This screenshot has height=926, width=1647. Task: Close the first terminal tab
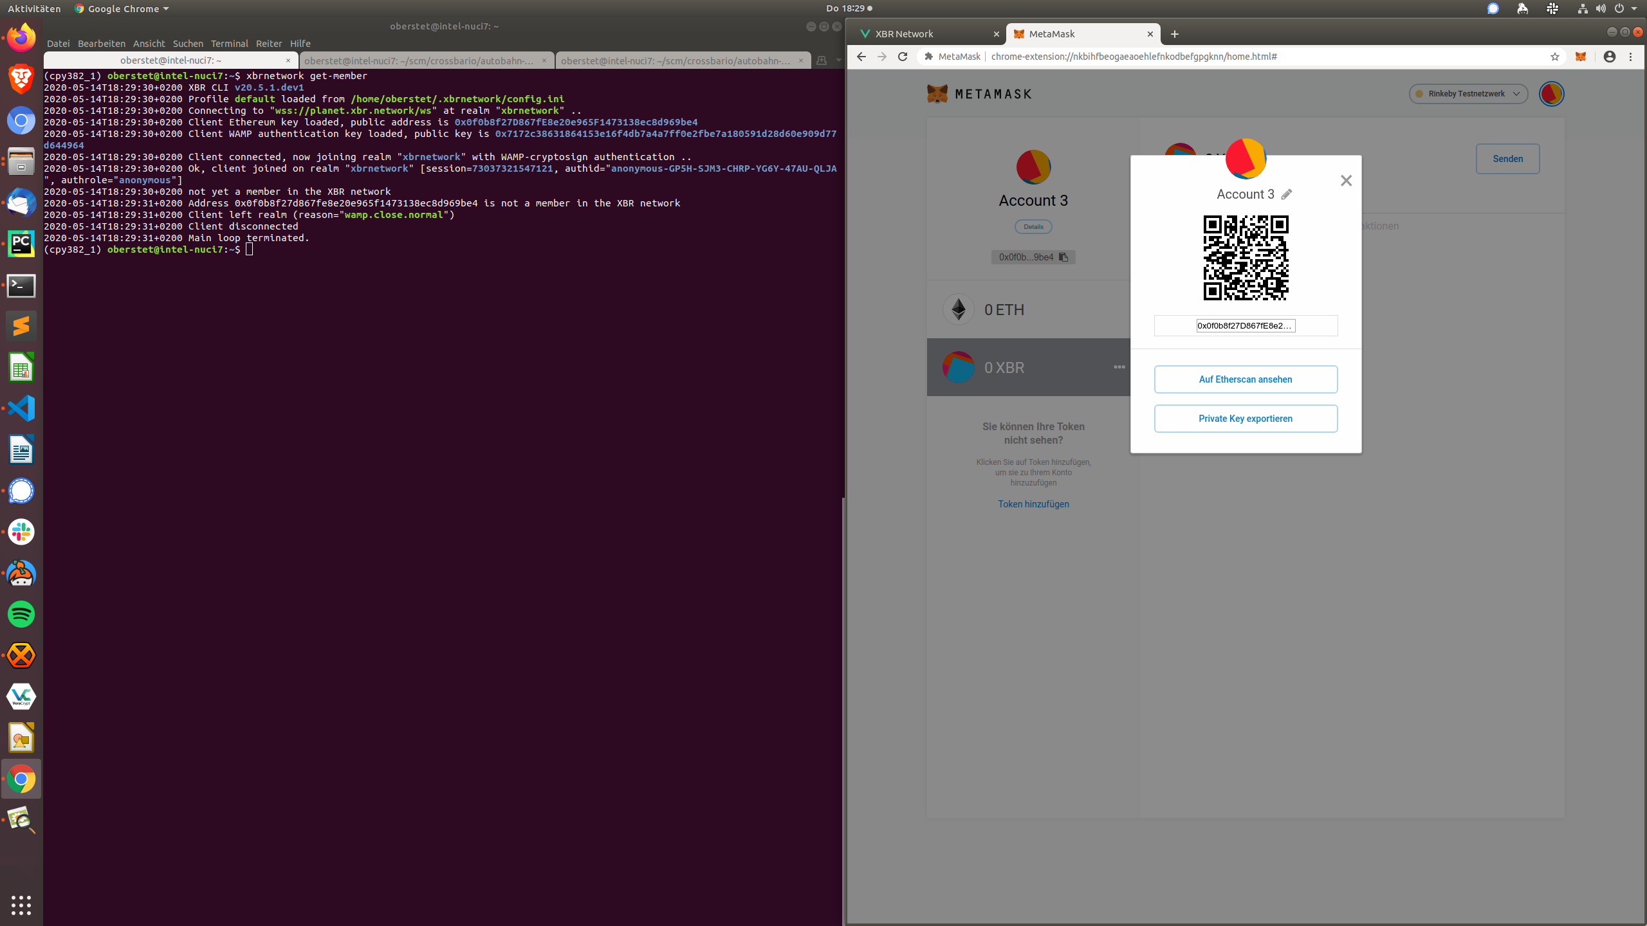coord(288,60)
